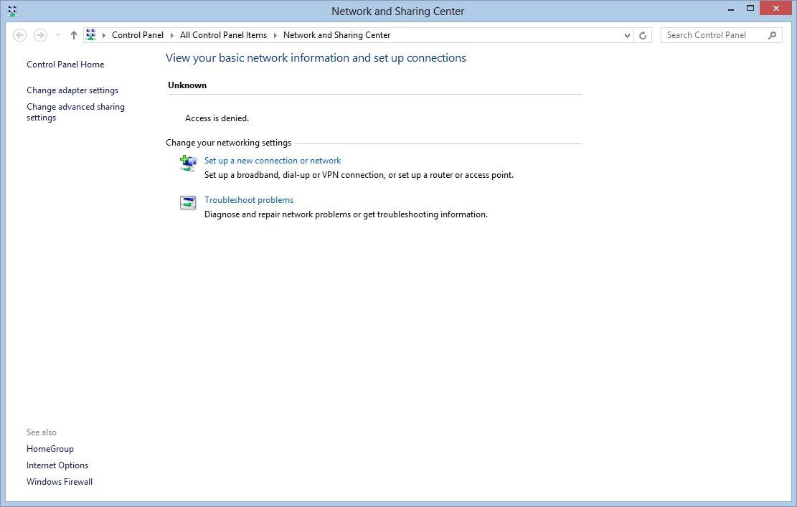
Task: Click the 'Set up a broadband, dial-up' description
Action: pos(359,175)
